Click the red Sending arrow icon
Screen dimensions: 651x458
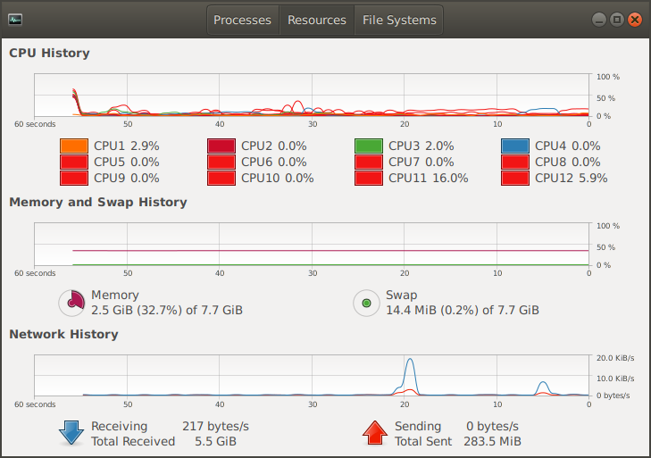click(x=375, y=433)
